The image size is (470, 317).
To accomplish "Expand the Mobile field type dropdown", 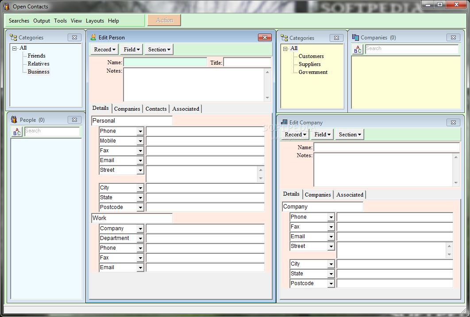I will 140,141.
